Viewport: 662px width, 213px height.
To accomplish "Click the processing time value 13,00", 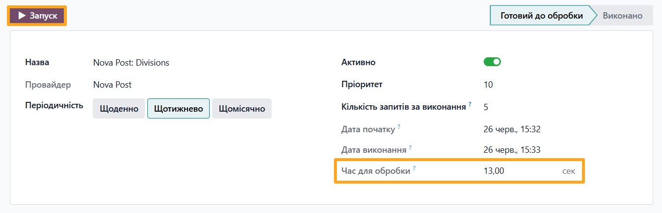I will (494, 171).
